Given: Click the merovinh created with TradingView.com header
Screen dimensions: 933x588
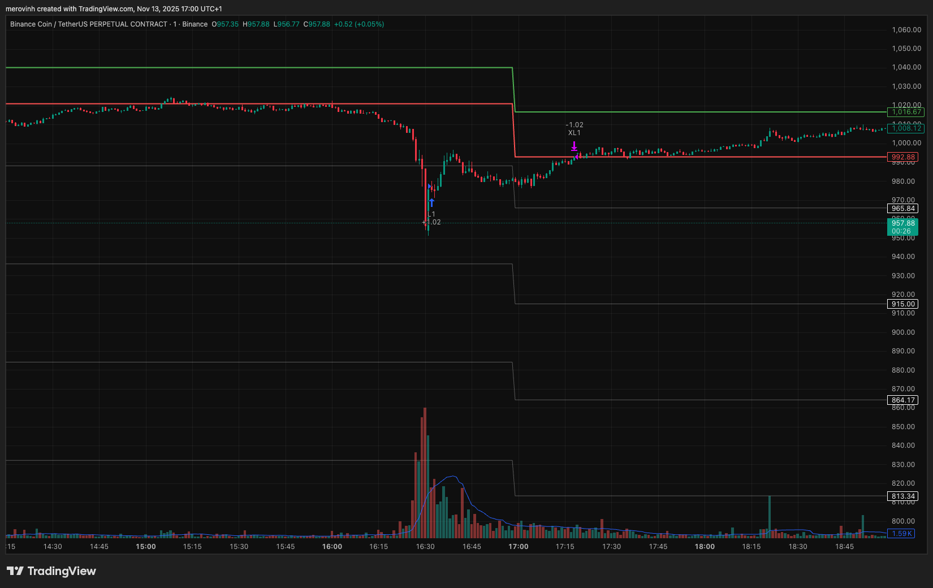Looking at the screenshot, I should click(114, 9).
